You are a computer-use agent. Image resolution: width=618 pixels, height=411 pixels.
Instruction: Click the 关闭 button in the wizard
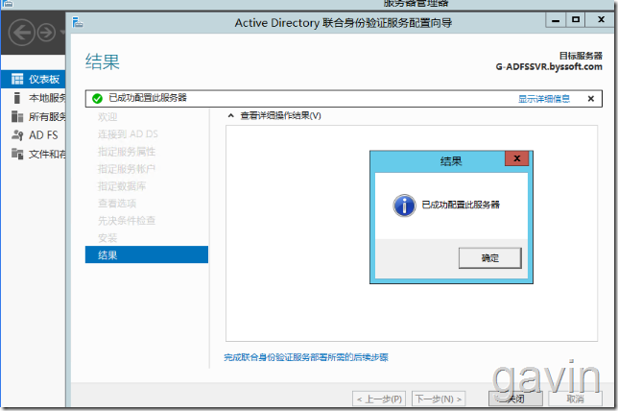[515, 399]
